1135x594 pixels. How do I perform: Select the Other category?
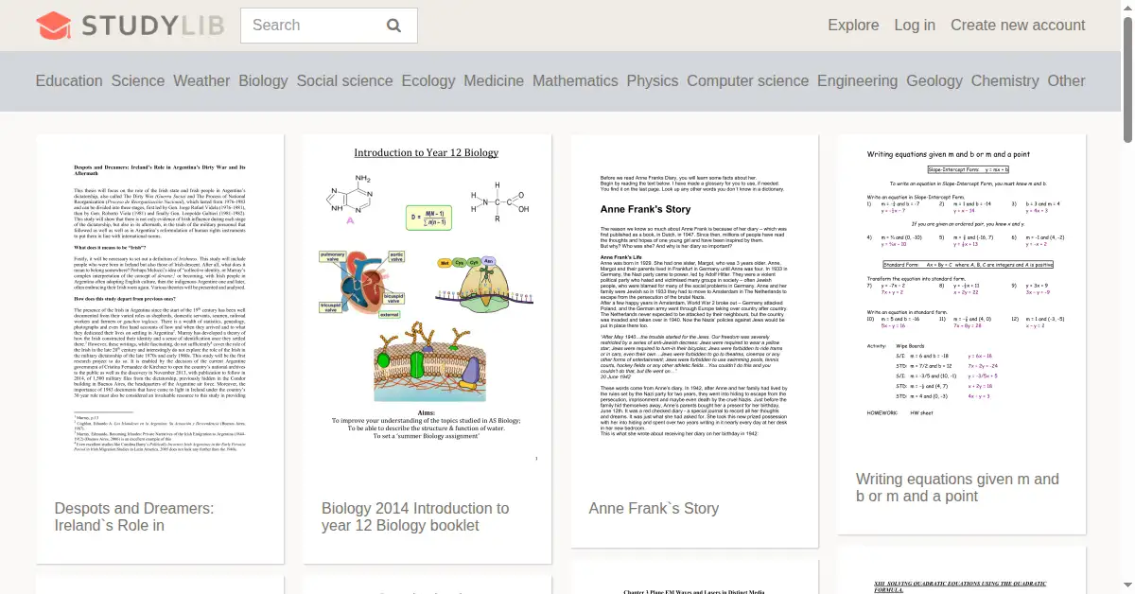click(1066, 81)
